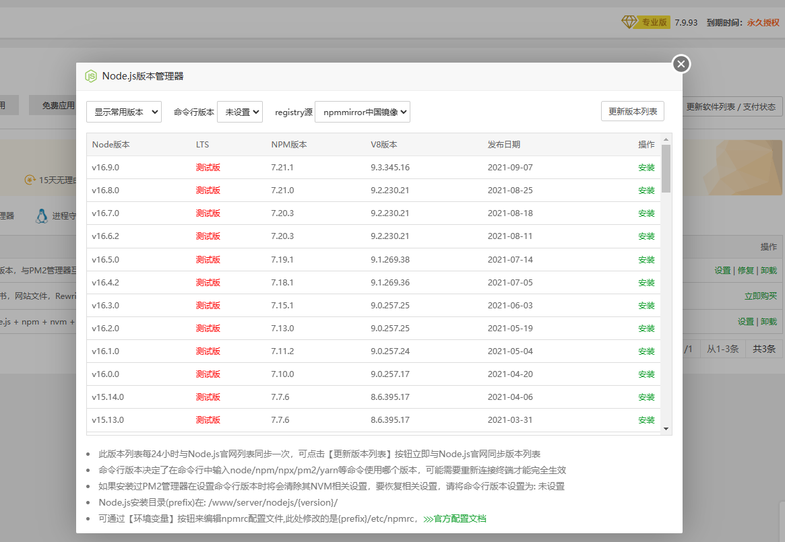The height and width of the screenshot is (542, 785).
Task: Click 修复 link in background software list
Action: coord(745,270)
